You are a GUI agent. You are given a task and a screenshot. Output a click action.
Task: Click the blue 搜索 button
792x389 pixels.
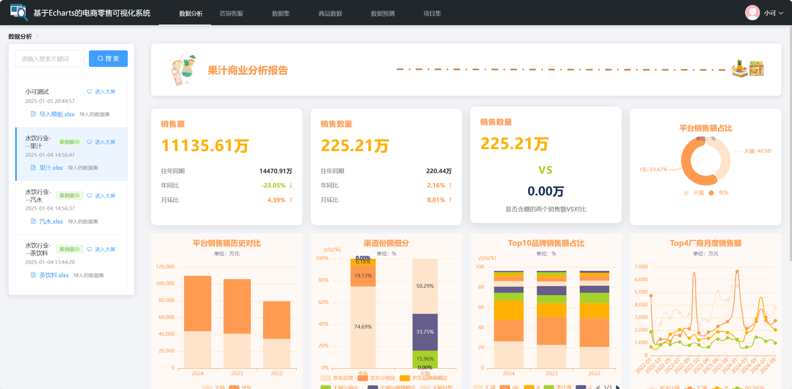[x=108, y=58]
